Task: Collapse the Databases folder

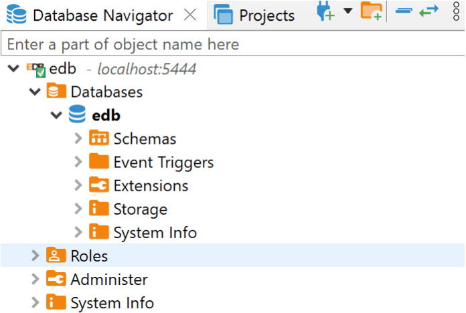Action: coord(35,92)
